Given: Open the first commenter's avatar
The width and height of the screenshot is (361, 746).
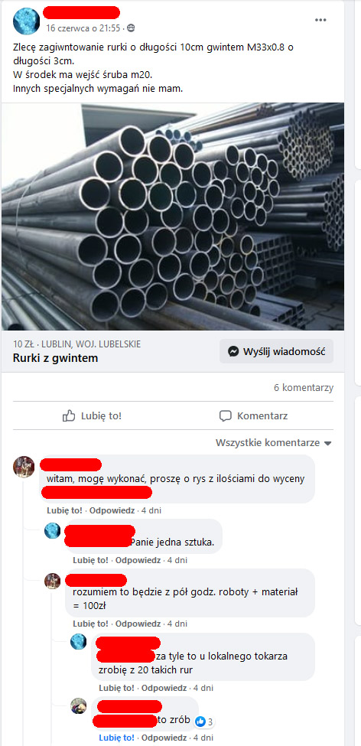Looking at the screenshot, I should (24, 467).
